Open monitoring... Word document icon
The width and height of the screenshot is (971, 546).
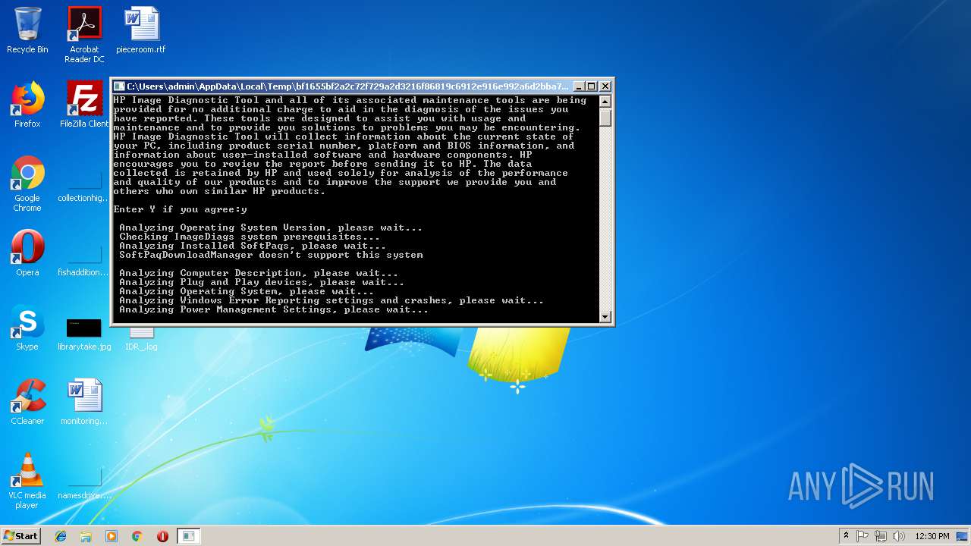[84, 402]
